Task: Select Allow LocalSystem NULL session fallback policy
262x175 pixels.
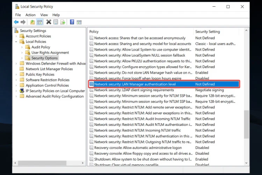Action: pos(139,55)
